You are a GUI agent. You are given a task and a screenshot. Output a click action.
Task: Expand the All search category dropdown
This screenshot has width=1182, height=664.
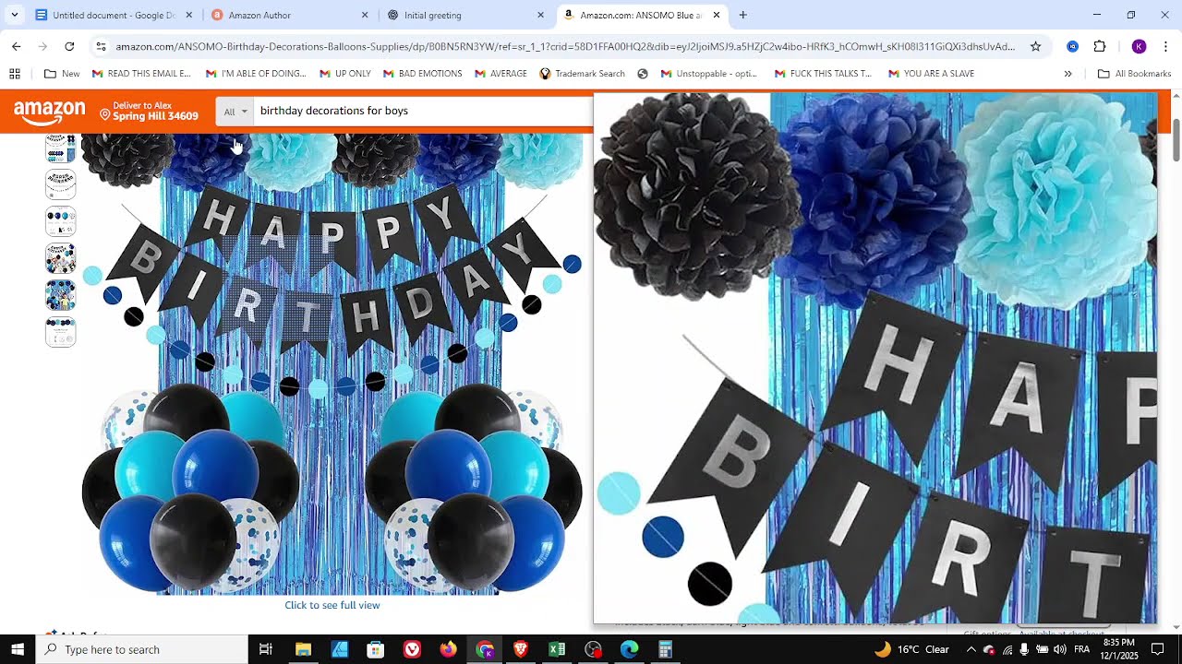point(235,112)
